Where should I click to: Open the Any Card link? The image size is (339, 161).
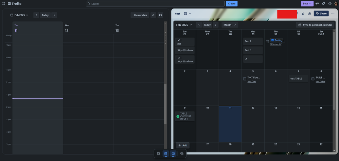click(252, 82)
